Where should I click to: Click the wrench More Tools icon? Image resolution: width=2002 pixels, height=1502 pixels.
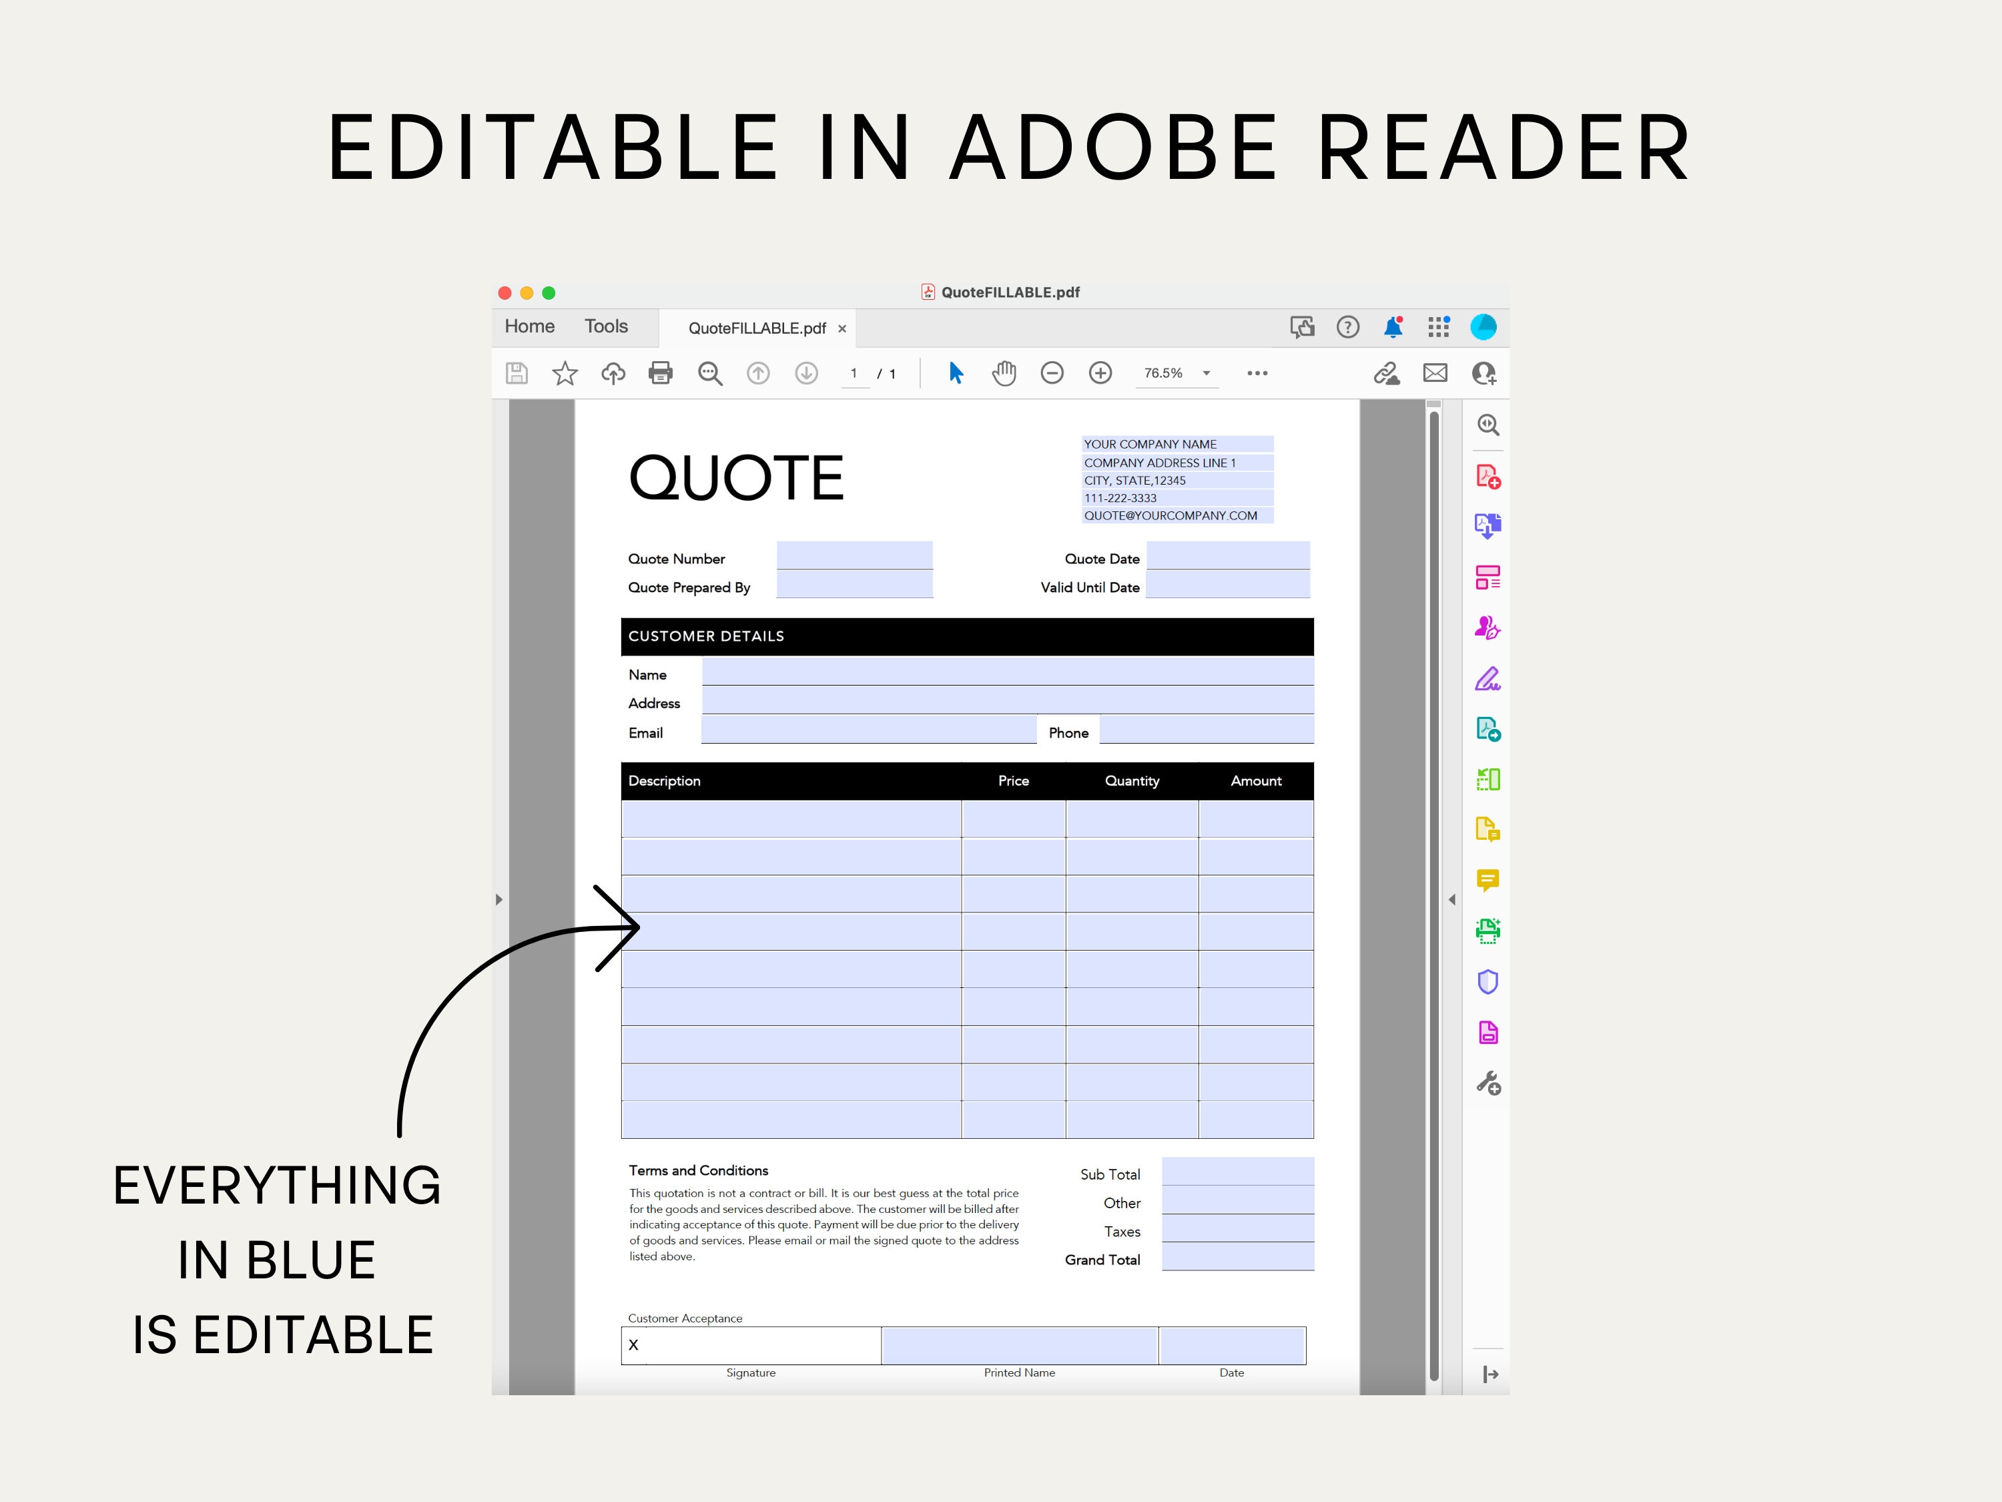click(x=1489, y=1083)
